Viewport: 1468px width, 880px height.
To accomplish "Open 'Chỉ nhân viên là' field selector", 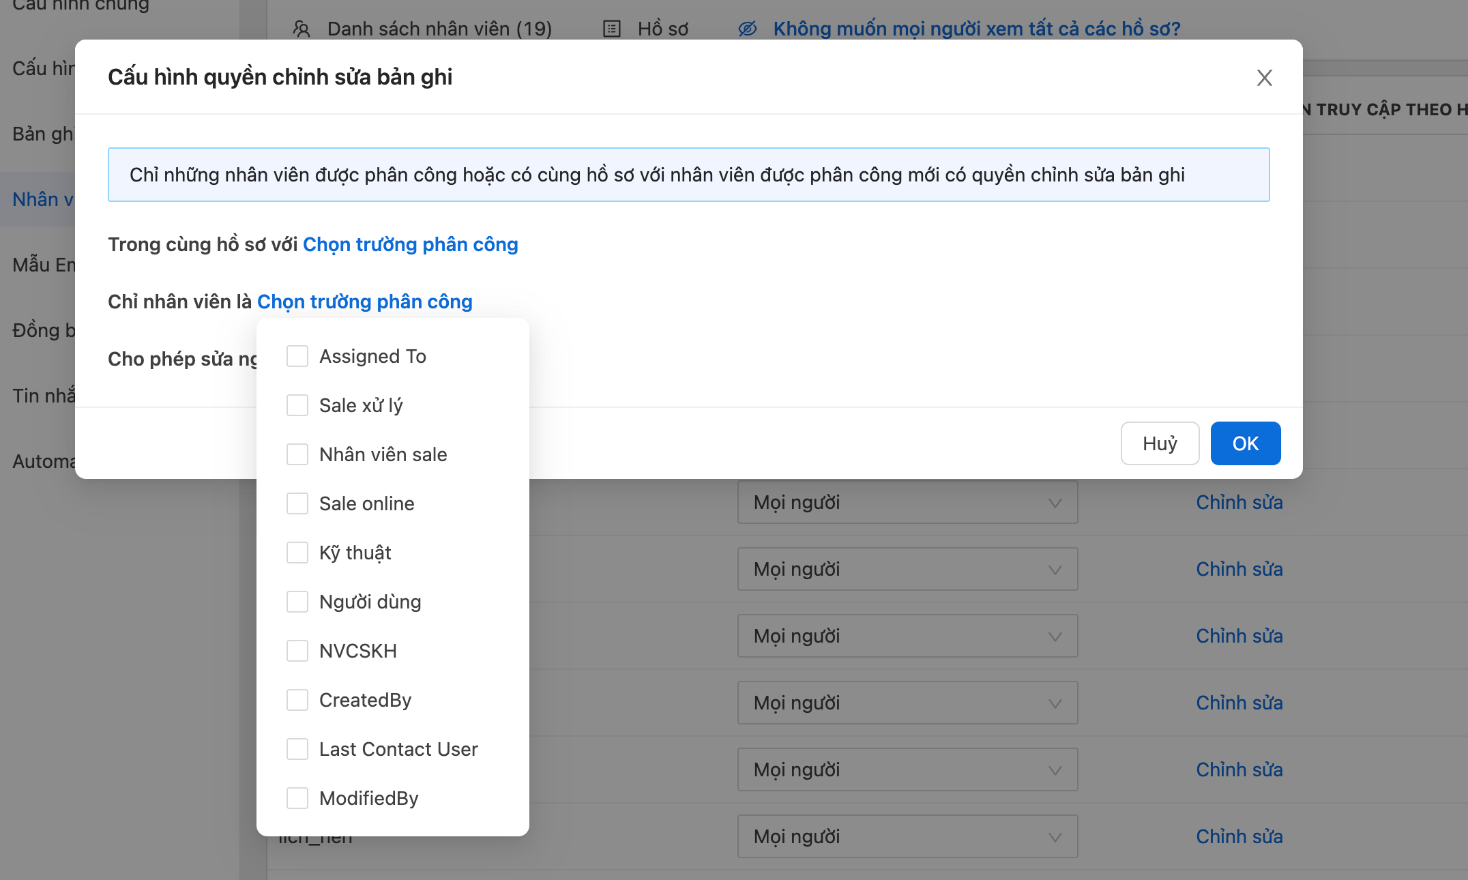I will point(364,302).
